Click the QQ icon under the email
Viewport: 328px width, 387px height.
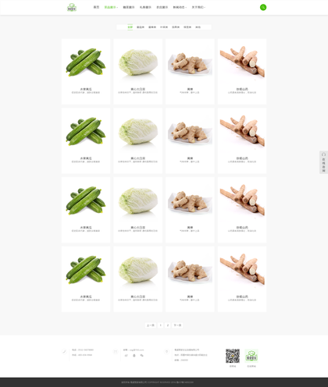(134, 355)
